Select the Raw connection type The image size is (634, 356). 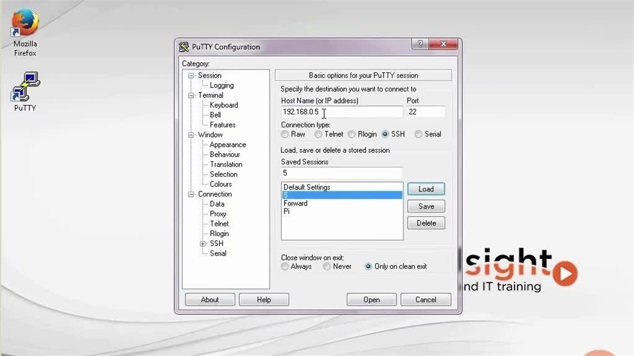coord(285,134)
